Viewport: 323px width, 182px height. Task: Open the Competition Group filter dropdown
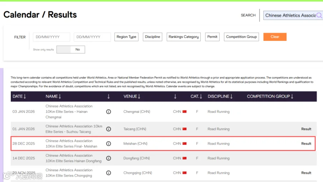pyautogui.click(x=242, y=37)
